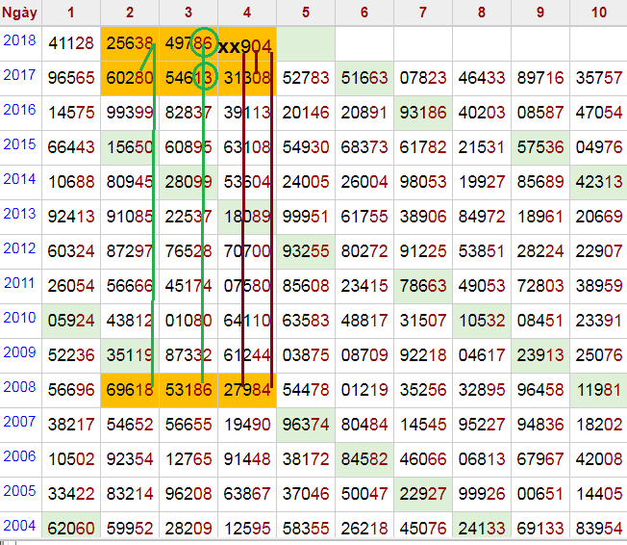Viewport: 627px width, 545px height.
Task: Click the highlighted xx904 cell
Action: [x=246, y=45]
